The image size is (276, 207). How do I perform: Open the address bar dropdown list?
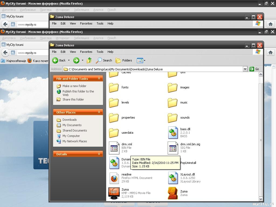click(x=245, y=69)
